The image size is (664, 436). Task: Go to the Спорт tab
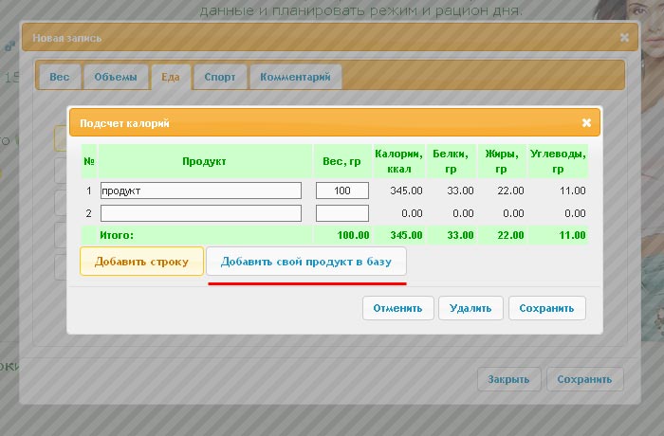(x=220, y=77)
